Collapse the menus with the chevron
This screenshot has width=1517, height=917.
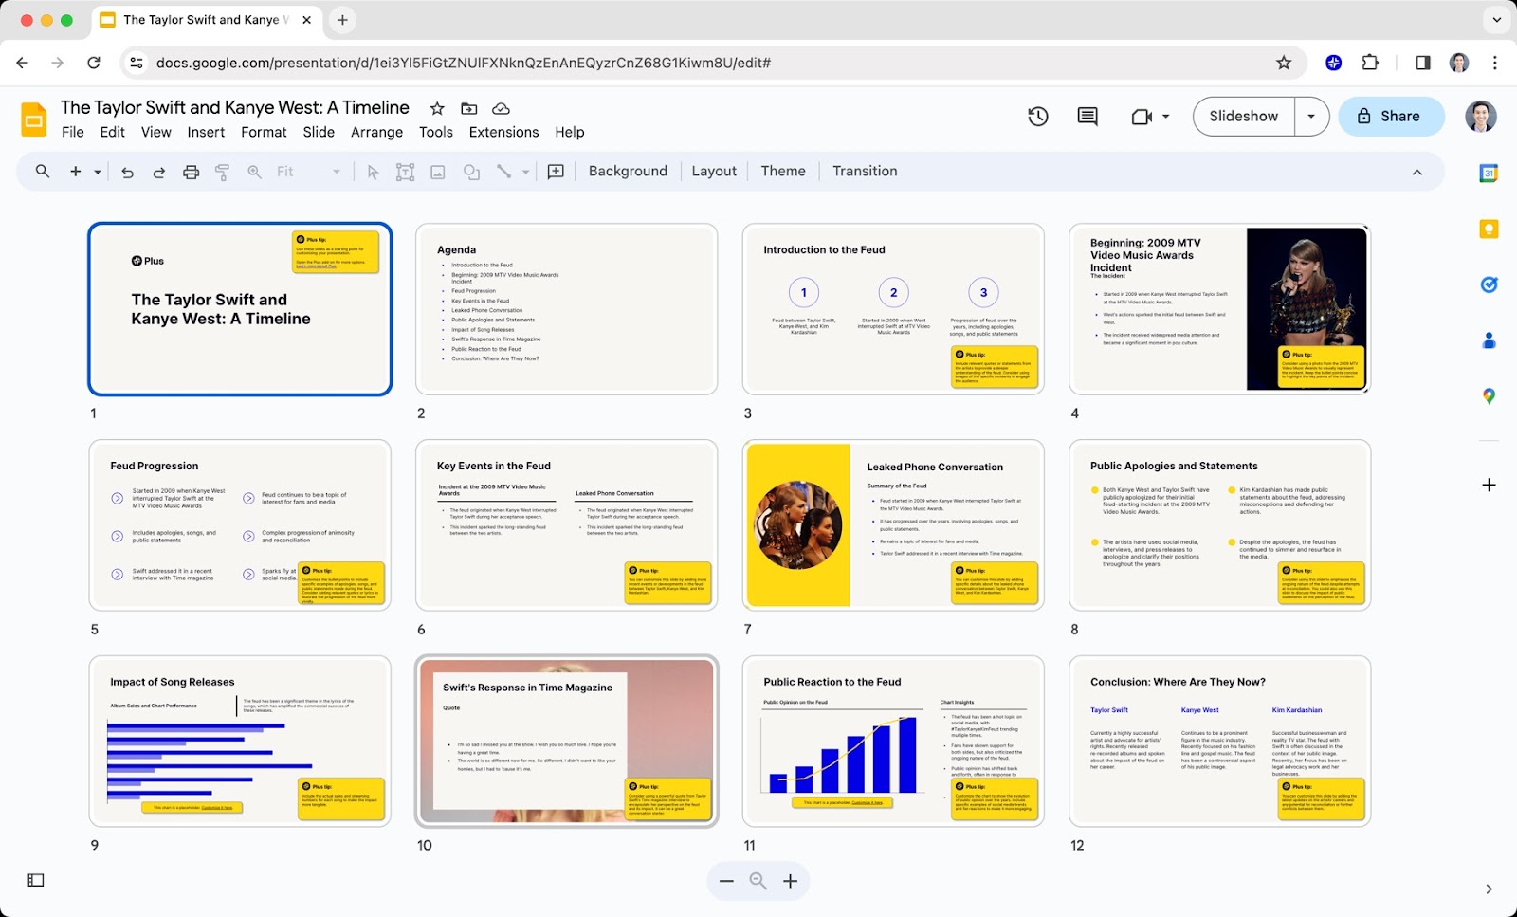pyautogui.click(x=1417, y=172)
